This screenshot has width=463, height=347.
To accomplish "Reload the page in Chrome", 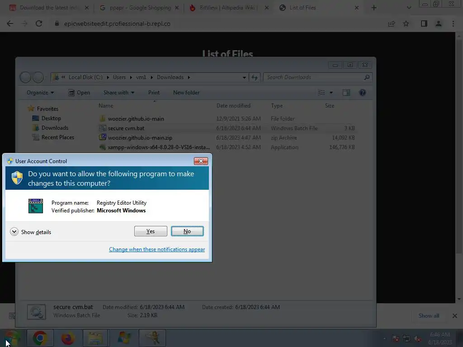I will point(39,23).
